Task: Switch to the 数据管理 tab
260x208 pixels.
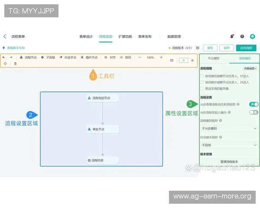Action: pos(174,36)
